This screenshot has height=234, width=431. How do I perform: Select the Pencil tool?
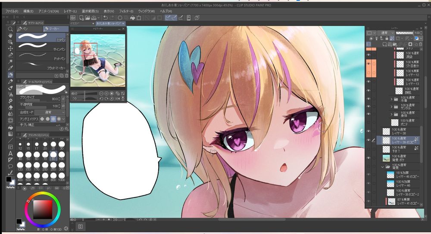point(10,81)
